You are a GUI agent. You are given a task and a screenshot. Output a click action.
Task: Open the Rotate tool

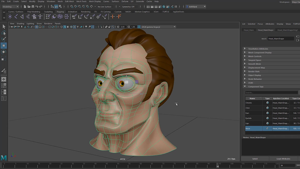[x=4, y=52]
